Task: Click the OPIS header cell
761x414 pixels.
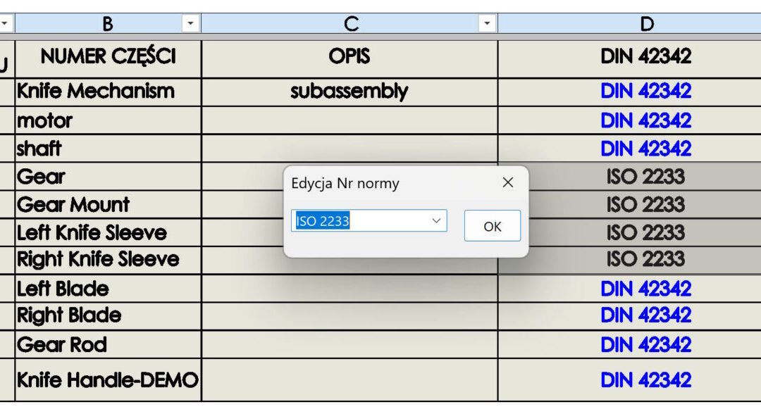Action: tap(349, 57)
